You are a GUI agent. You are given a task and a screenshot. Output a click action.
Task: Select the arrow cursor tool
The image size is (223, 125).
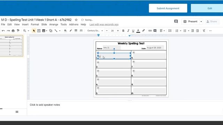tap(34, 31)
